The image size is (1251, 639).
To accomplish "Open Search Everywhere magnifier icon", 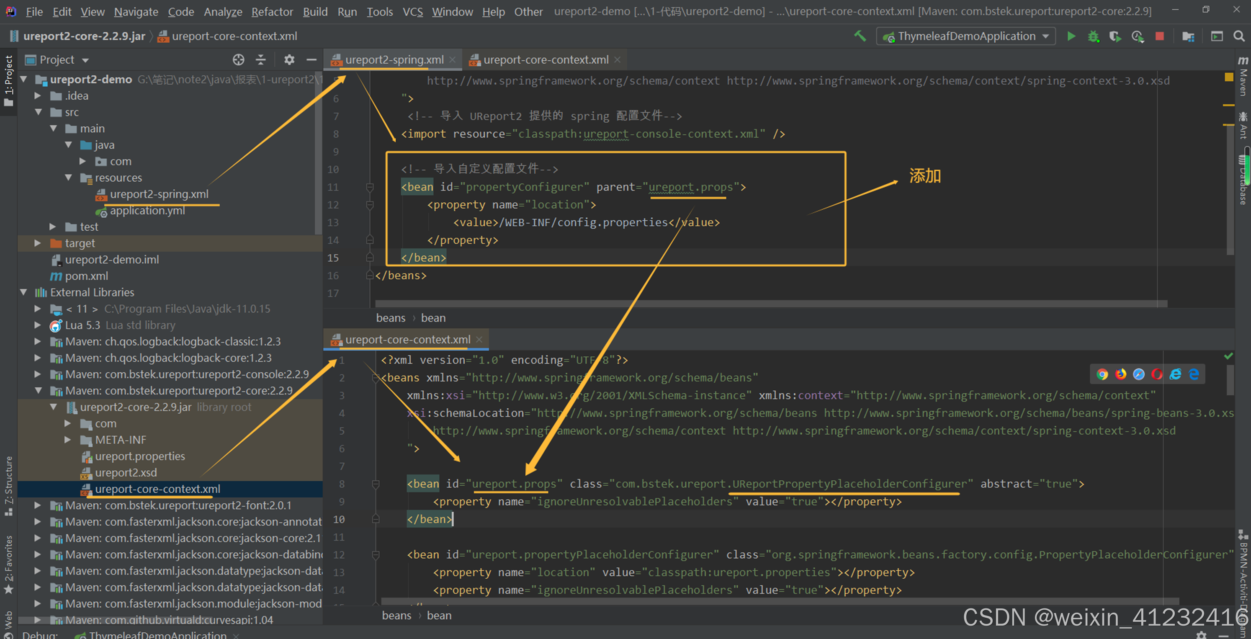I will click(1238, 36).
